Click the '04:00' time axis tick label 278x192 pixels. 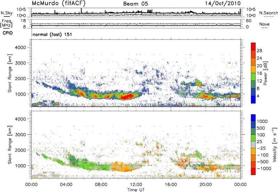(x=66, y=185)
